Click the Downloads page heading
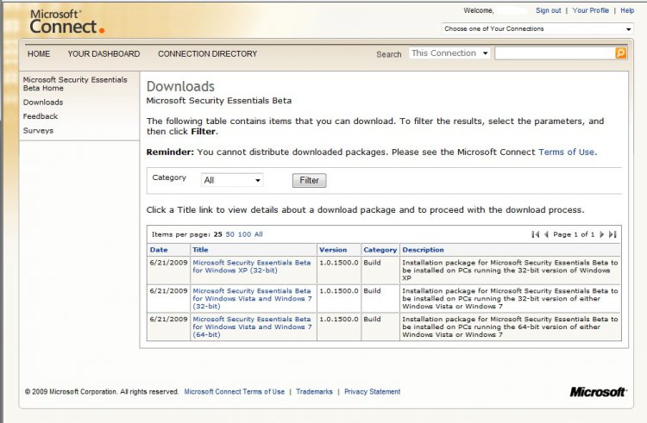 click(181, 86)
